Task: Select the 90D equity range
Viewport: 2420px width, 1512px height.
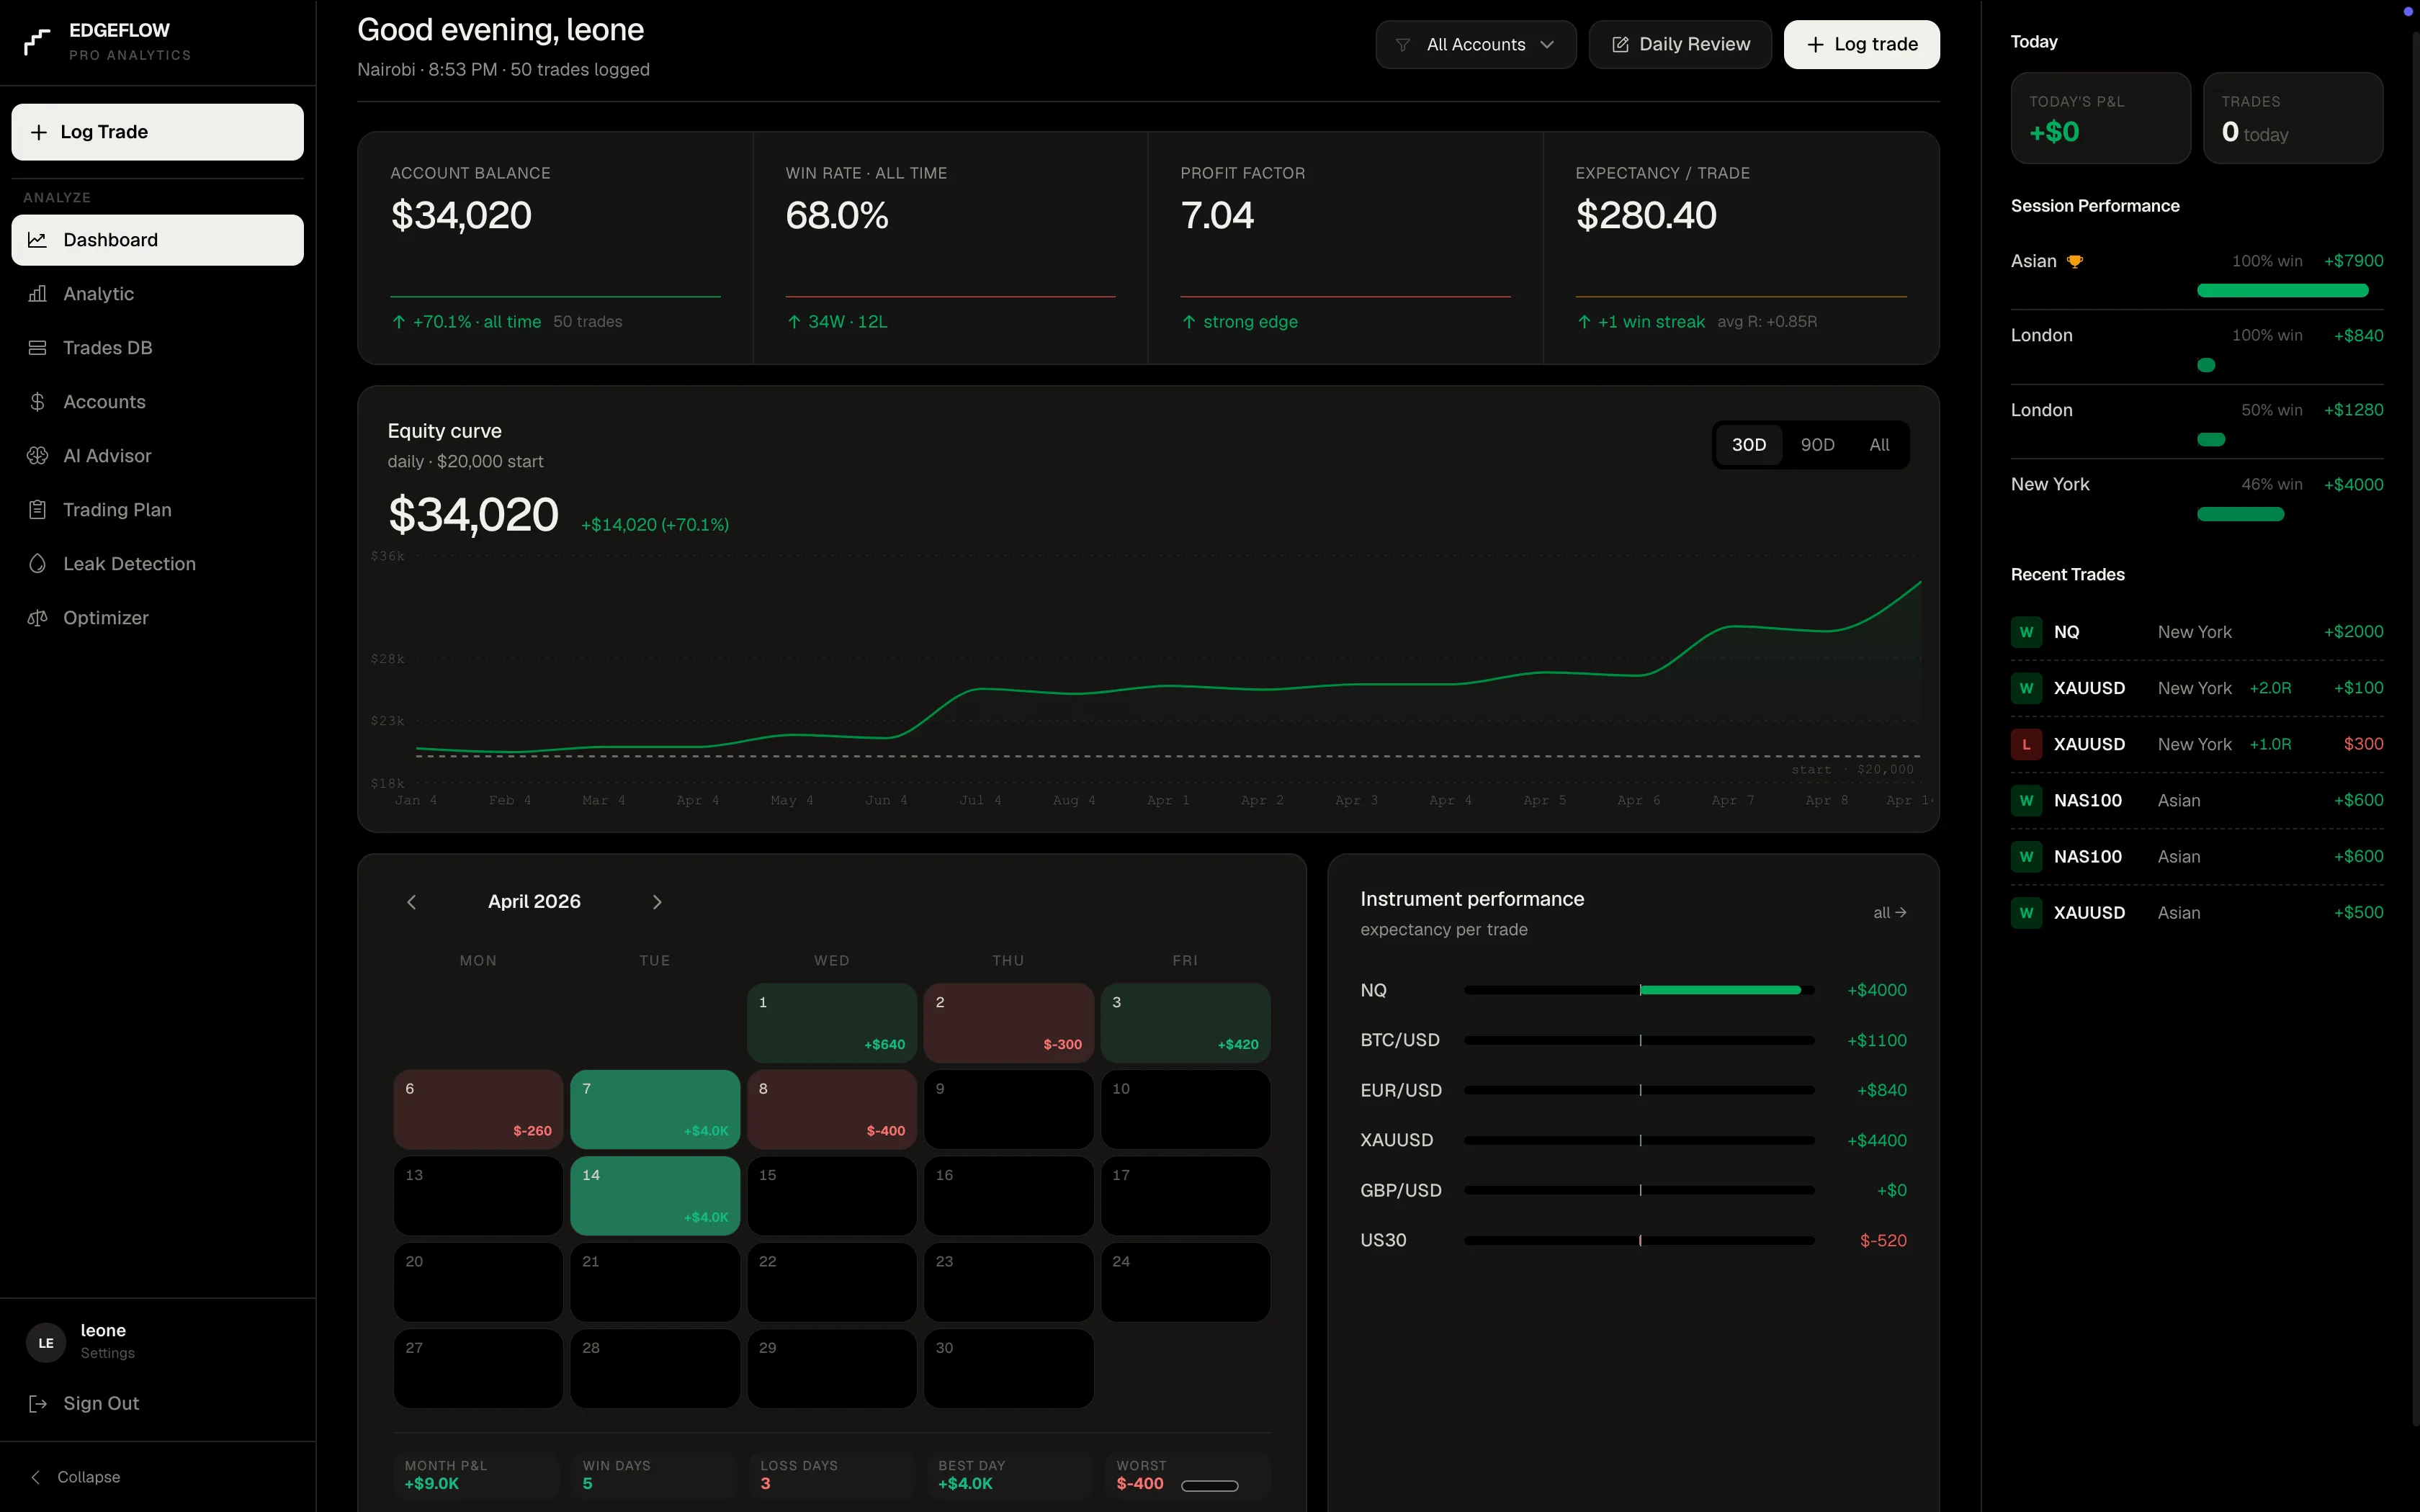Action: coord(1818,445)
